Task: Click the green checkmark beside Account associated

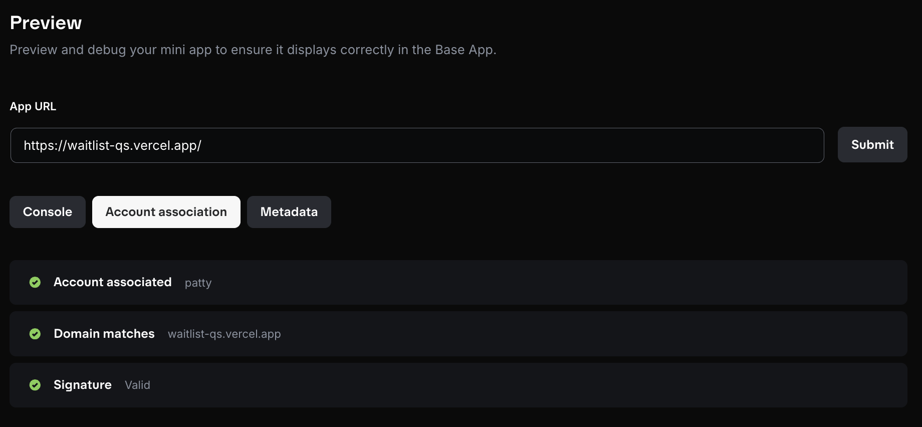Action: tap(35, 282)
